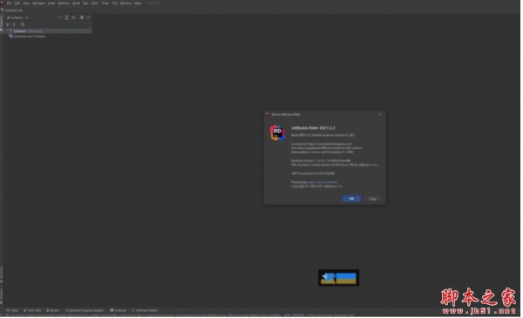Click the locate file circle icon in Solution panel

pyautogui.click(x=60, y=17)
